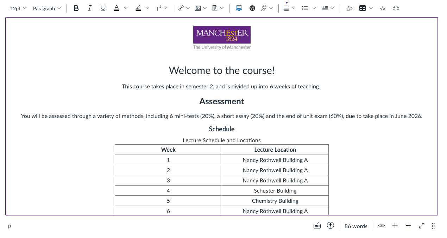Toggle underline formatting
447x238 pixels.
click(103, 8)
